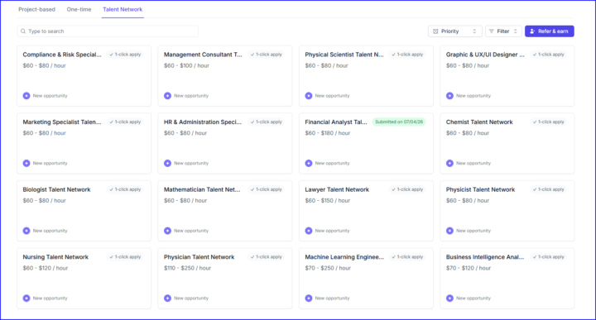Screen dimensions: 596x320
Task: Click the Submitted on 07/04/26 badge
Action: (399, 122)
